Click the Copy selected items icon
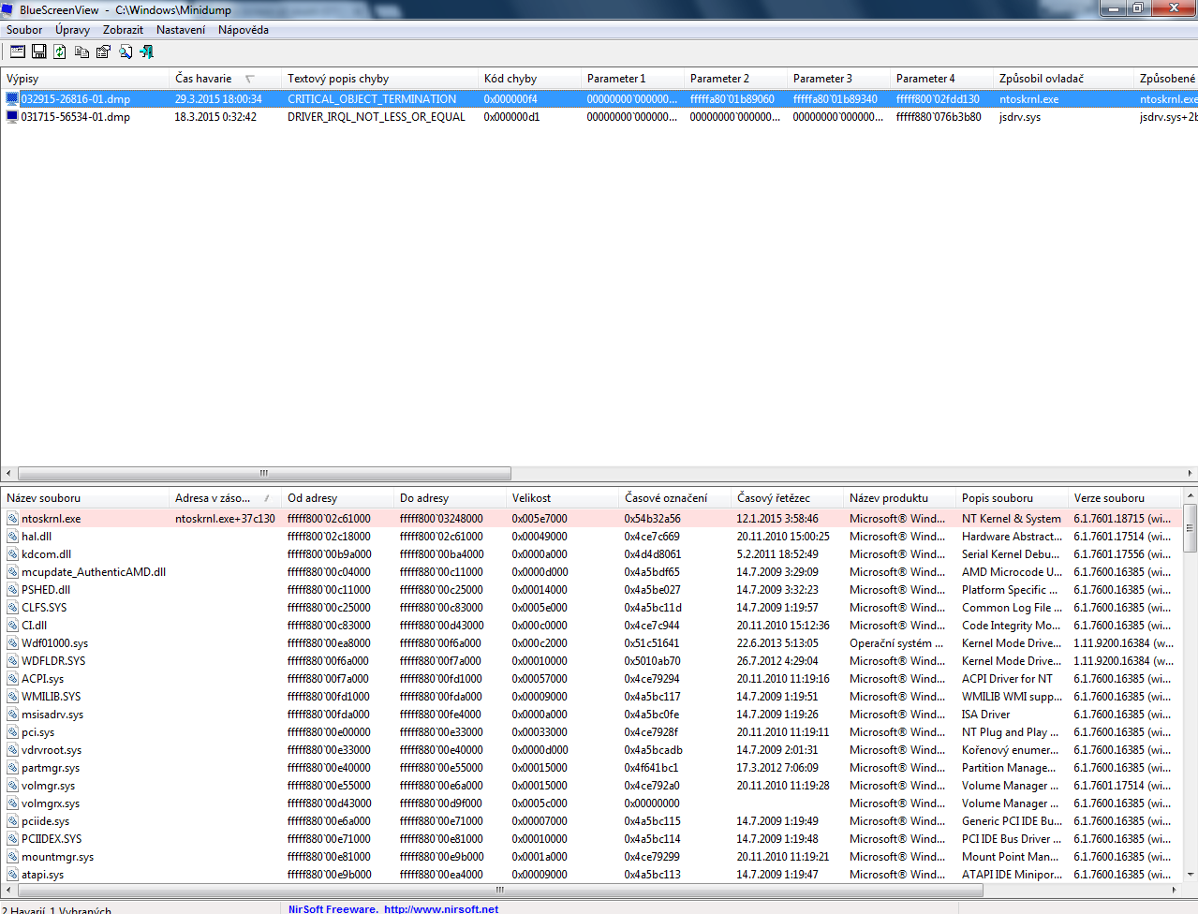 [x=82, y=52]
